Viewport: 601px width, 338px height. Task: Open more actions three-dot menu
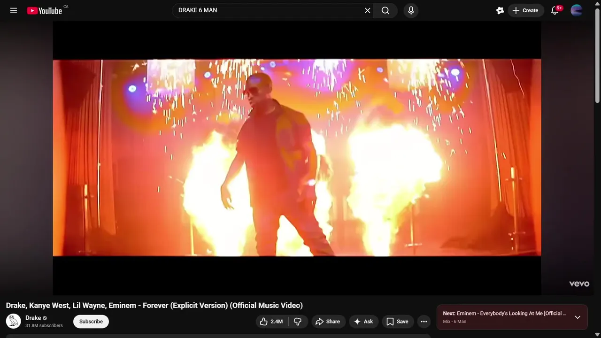424,322
